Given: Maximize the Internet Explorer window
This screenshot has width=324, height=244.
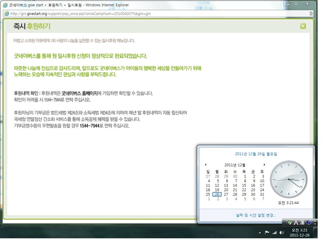Looking at the screenshot, I should point(296,4).
